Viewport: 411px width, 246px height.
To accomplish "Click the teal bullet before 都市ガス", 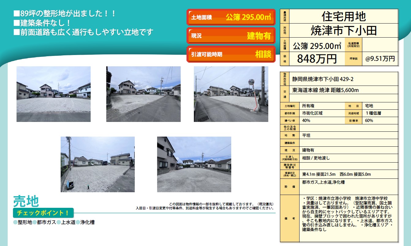I will [x=35, y=222].
